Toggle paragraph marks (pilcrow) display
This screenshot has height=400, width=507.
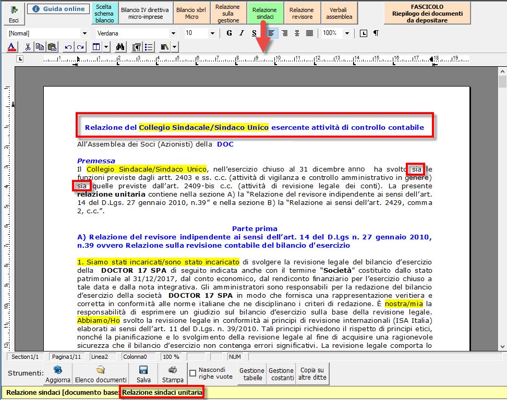point(376,33)
